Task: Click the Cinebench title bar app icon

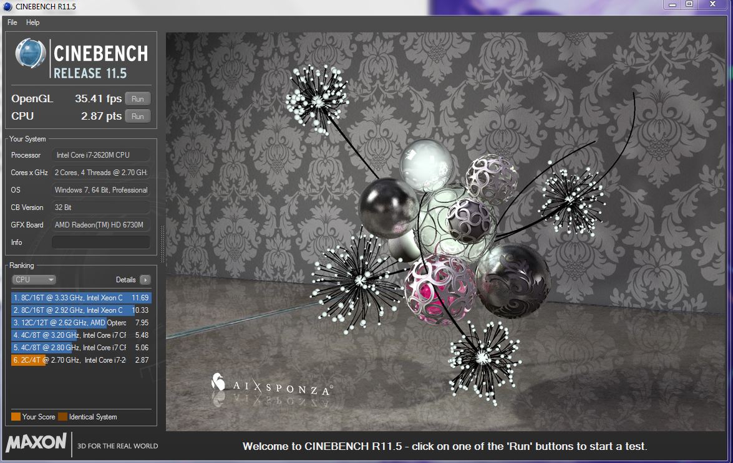Action: point(7,6)
